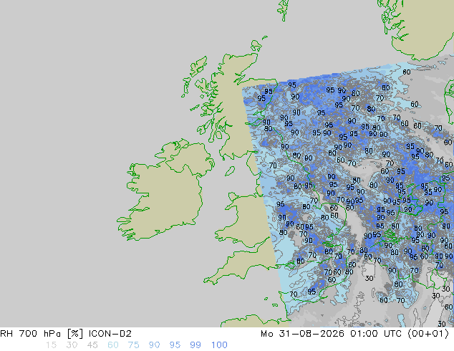Click the 15 value in the legend
This screenshot has width=454, height=351.
(x=51, y=345)
